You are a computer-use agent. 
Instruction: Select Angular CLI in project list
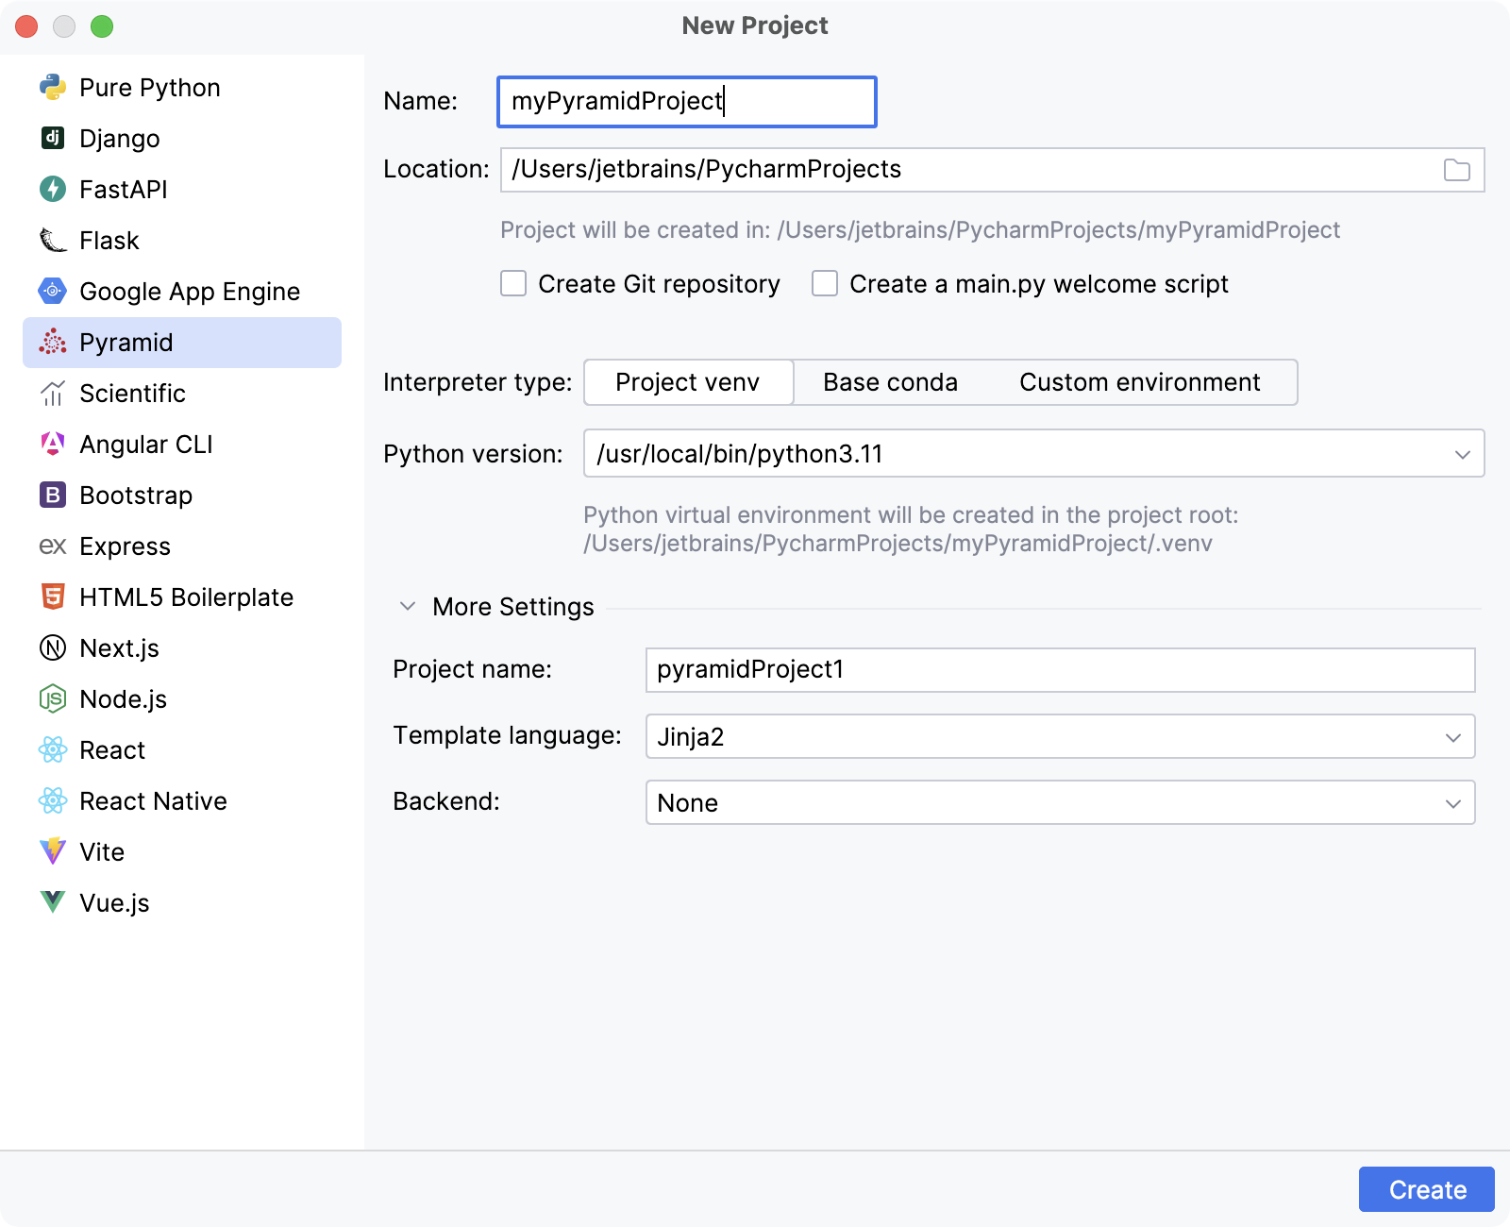(x=182, y=445)
